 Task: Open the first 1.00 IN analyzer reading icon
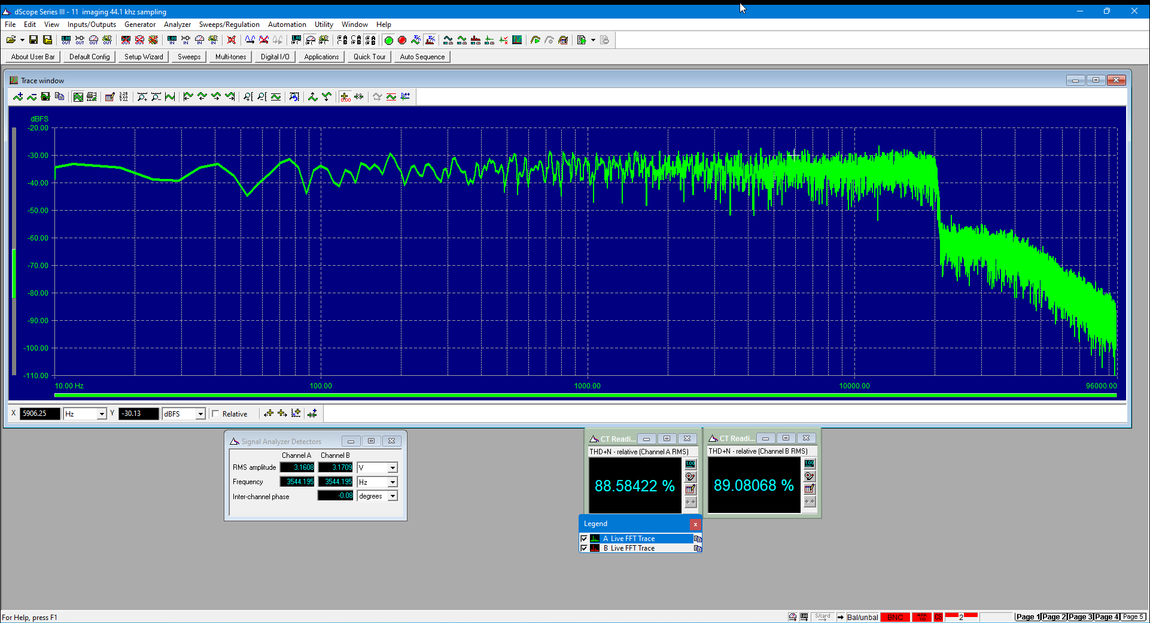tap(172, 40)
